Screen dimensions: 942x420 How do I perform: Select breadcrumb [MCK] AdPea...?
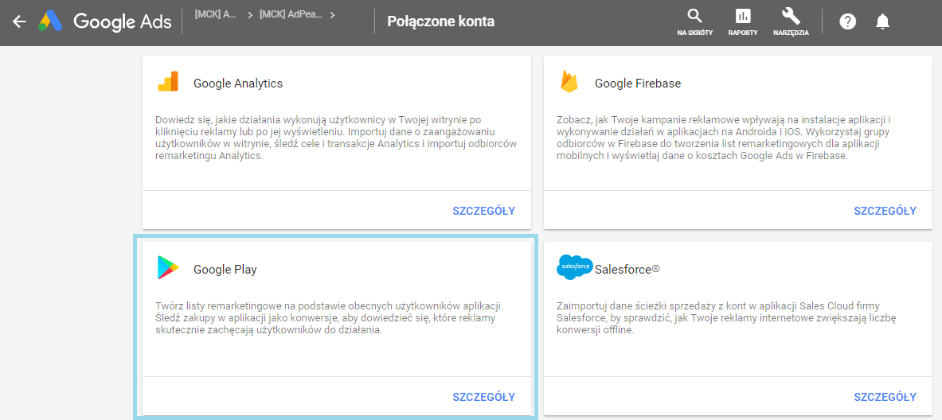(x=291, y=15)
